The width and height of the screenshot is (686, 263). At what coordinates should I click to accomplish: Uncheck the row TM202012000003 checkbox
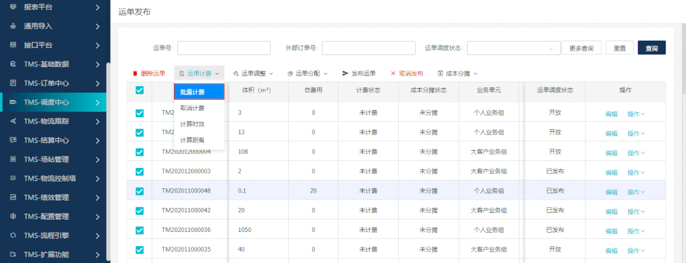[140, 172]
